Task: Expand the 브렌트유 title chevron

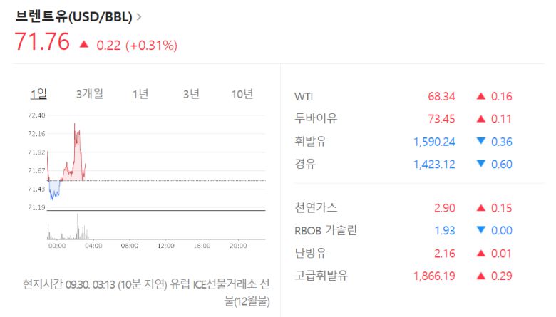Action: pyautogui.click(x=138, y=16)
